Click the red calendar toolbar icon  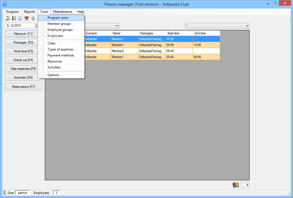click(x=26, y=18)
